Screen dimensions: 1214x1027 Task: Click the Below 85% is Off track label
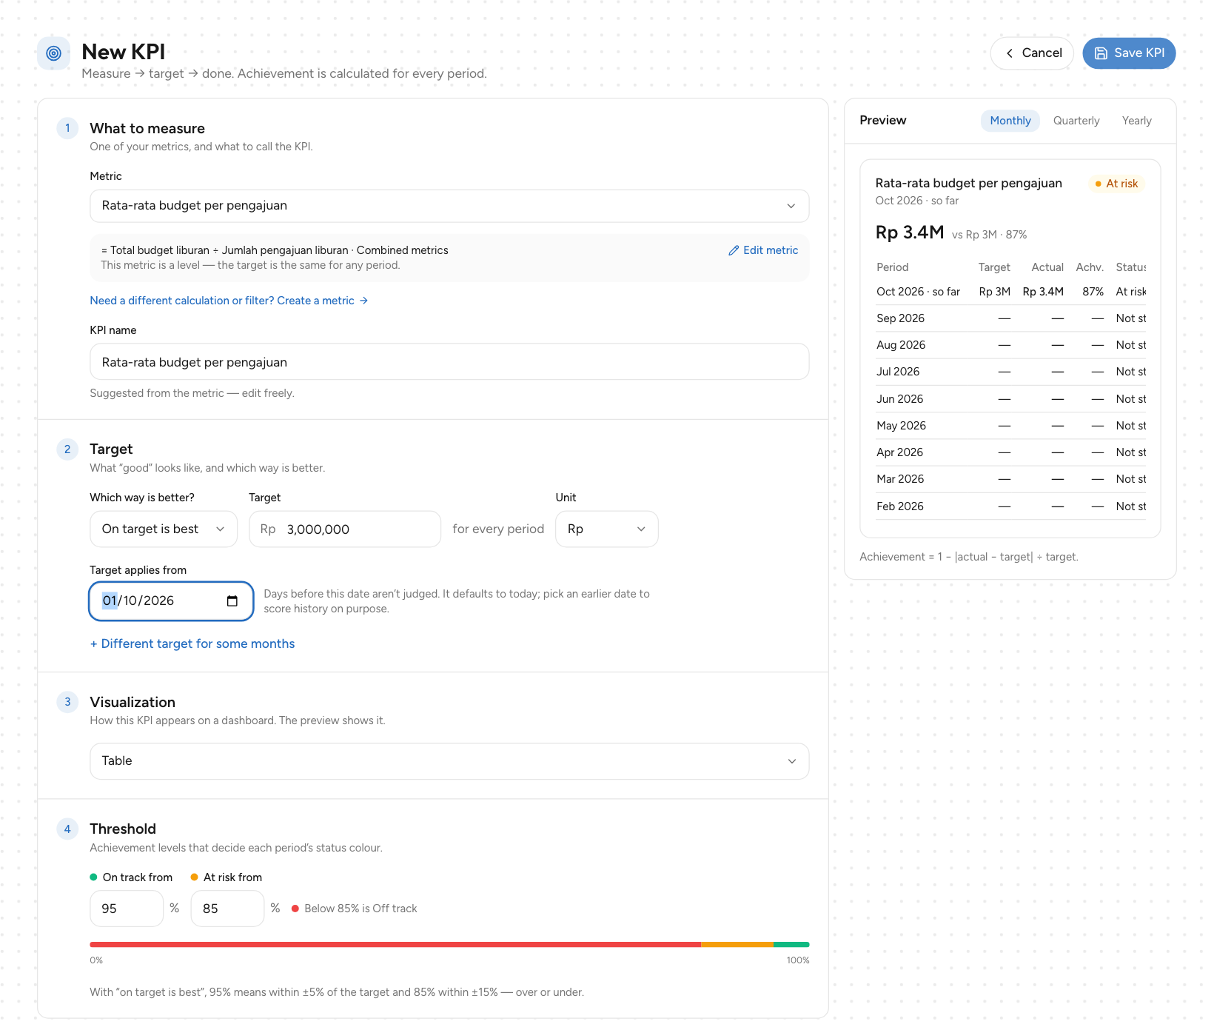click(x=360, y=909)
